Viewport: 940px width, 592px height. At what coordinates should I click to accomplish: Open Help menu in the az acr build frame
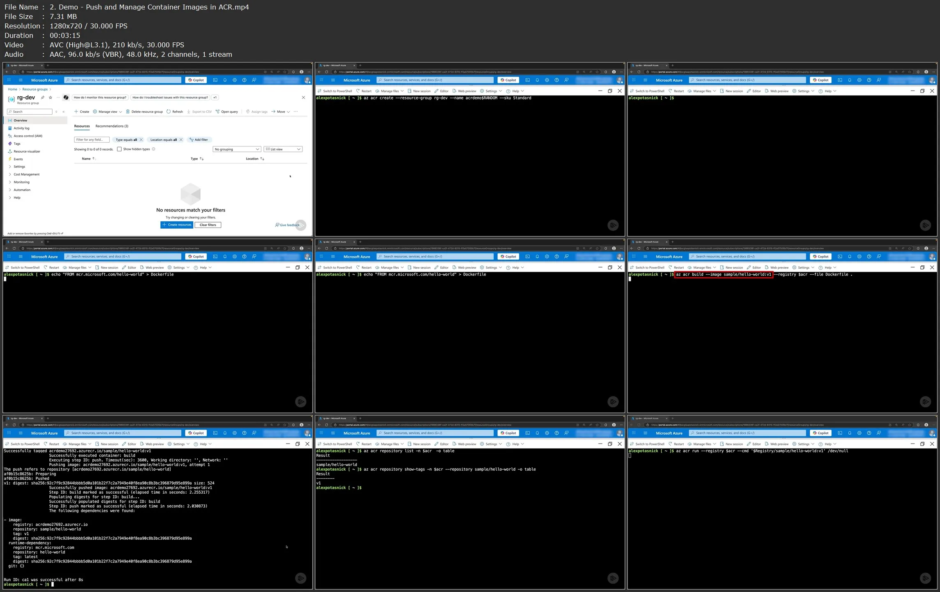click(827, 267)
